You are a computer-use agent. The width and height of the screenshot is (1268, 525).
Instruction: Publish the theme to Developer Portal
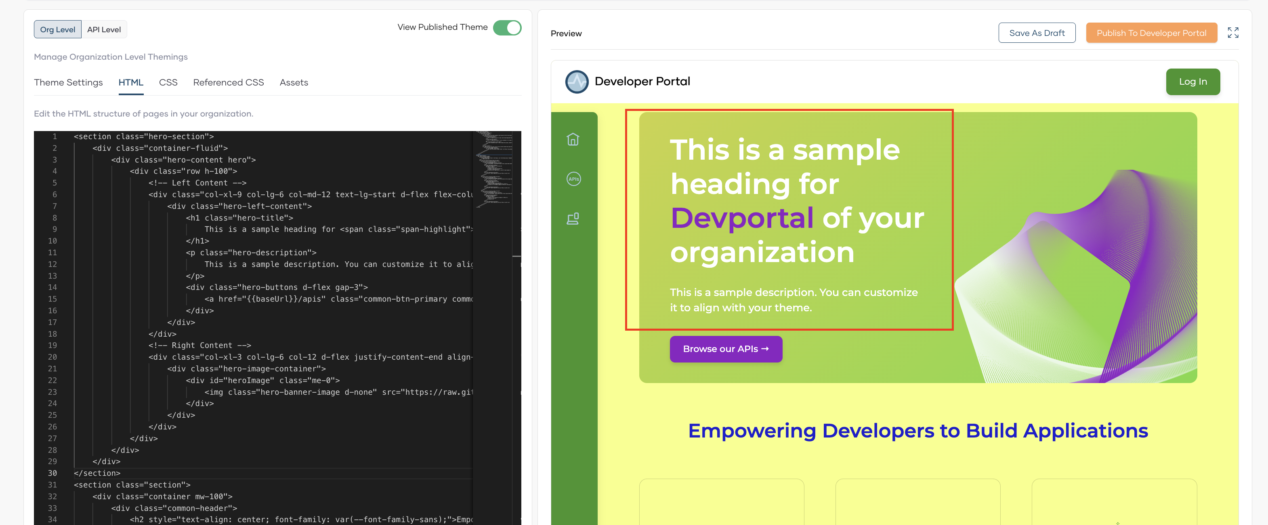point(1152,32)
